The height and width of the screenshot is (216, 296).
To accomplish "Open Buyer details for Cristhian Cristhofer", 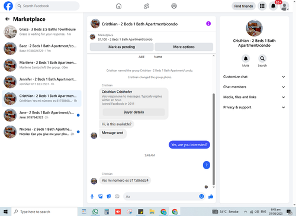I will 134,112.
